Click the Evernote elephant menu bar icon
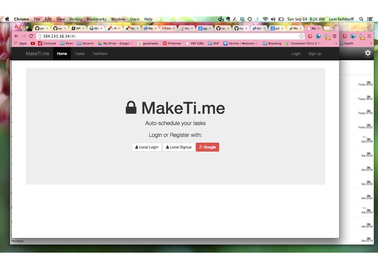 pos(228,19)
